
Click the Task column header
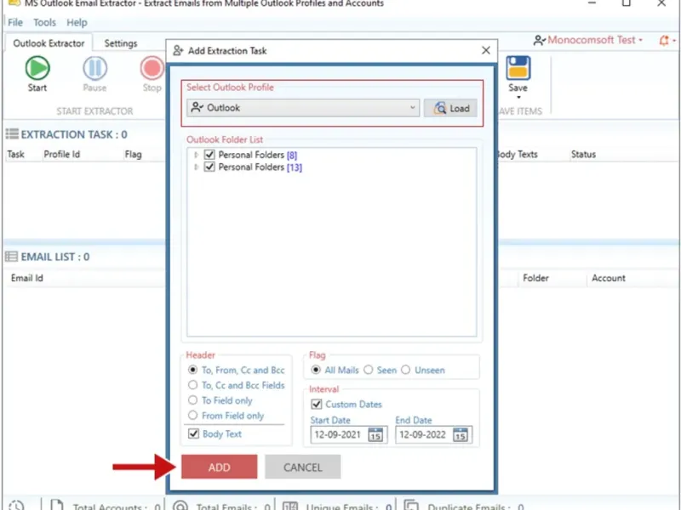[x=15, y=155]
